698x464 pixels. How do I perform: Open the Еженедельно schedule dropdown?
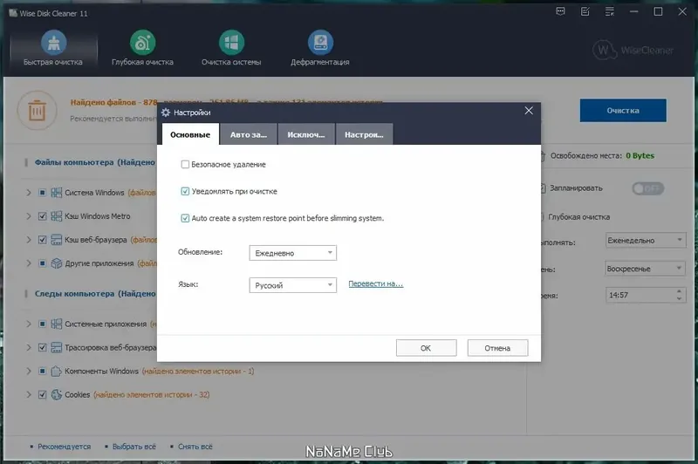pyautogui.click(x=646, y=240)
